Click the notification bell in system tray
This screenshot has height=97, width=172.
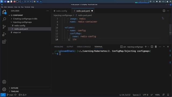pyautogui.click(x=157, y=2)
